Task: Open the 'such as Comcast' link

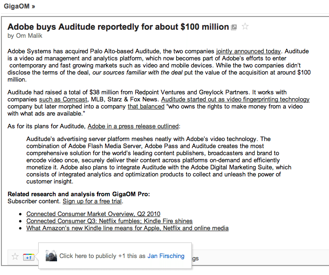Action: (x=63, y=100)
